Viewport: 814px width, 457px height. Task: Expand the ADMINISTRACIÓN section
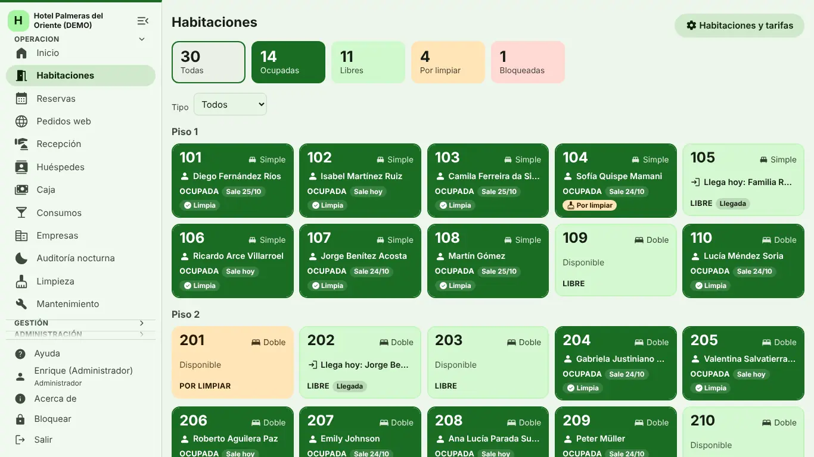81,334
